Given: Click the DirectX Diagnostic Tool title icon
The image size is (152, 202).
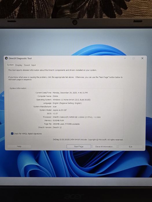Looking at the screenshot, I should [x=6, y=58].
